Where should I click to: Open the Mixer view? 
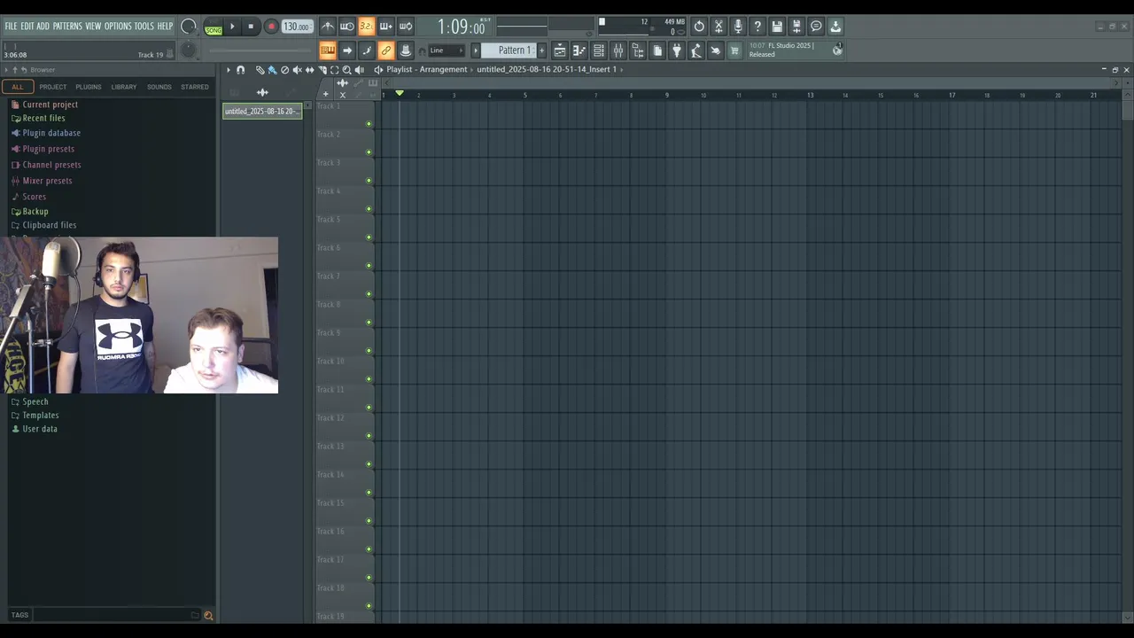[618, 51]
